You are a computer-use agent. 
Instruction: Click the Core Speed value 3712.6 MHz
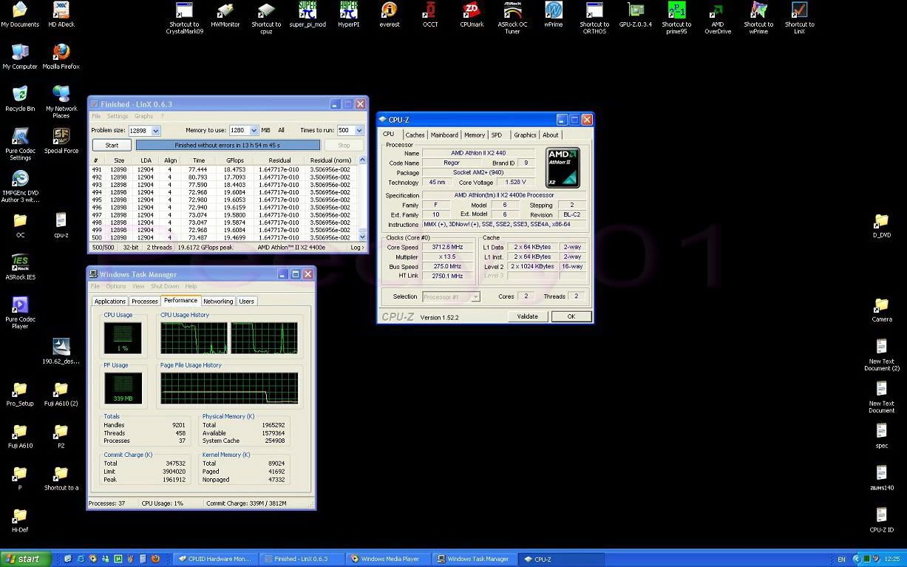click(x=447, y=248)
